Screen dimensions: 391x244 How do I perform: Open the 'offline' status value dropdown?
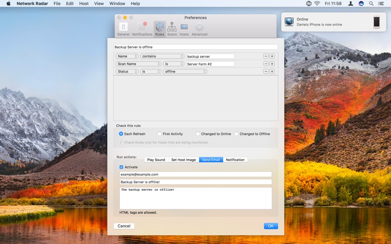(x=185, y=71)
